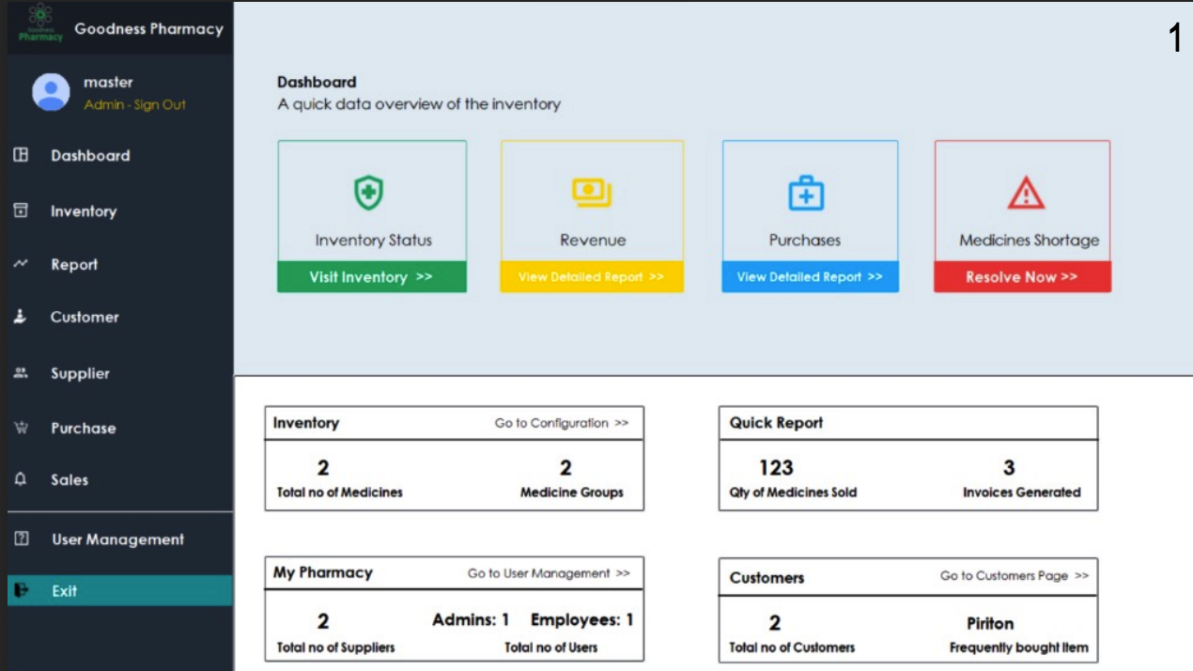Image resolution: width=1193 pixels, height=671 pixels.
Task: Open the Inventory sidebar menu item
Action: click(x=84, y=211)
